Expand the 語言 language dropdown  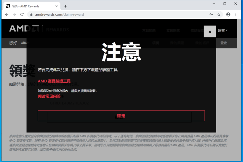pos(223,30)
